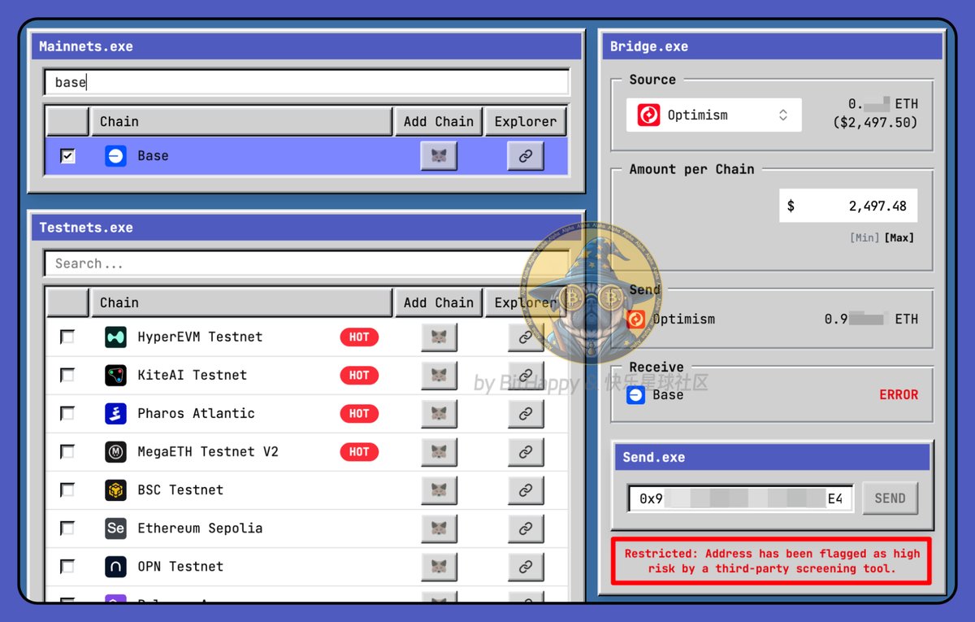Add MegaETH Testnet V2 via MetaMask icon
The image size is (975, 622).
[x=439, y=451]
